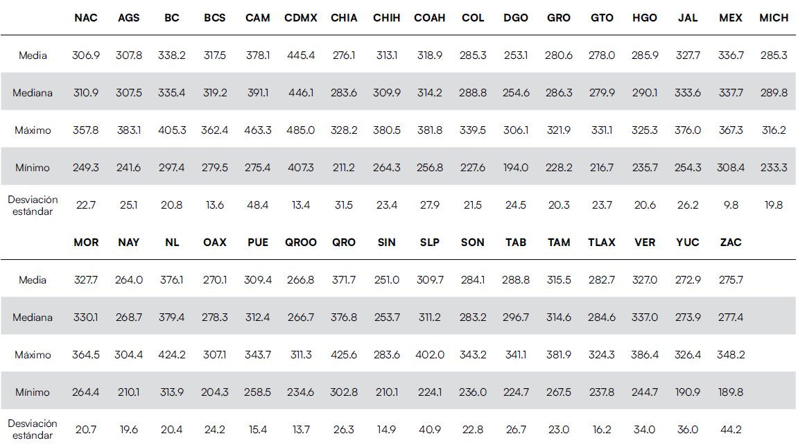Select the TLAX column header

pyautogui.click(x=601, y=243)
